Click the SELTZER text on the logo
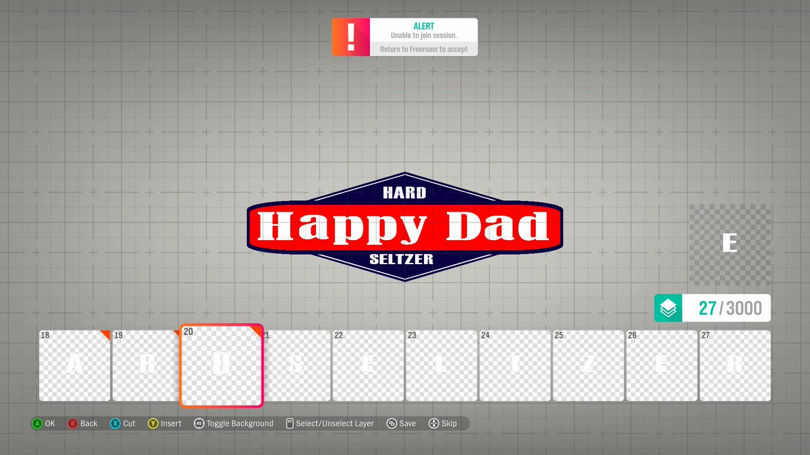The width and height of the screenshot is (810, 455). pos(402,259)
